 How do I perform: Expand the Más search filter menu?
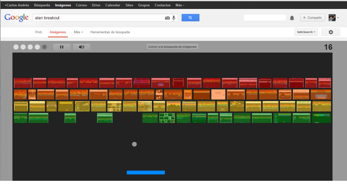click(78, 32)
